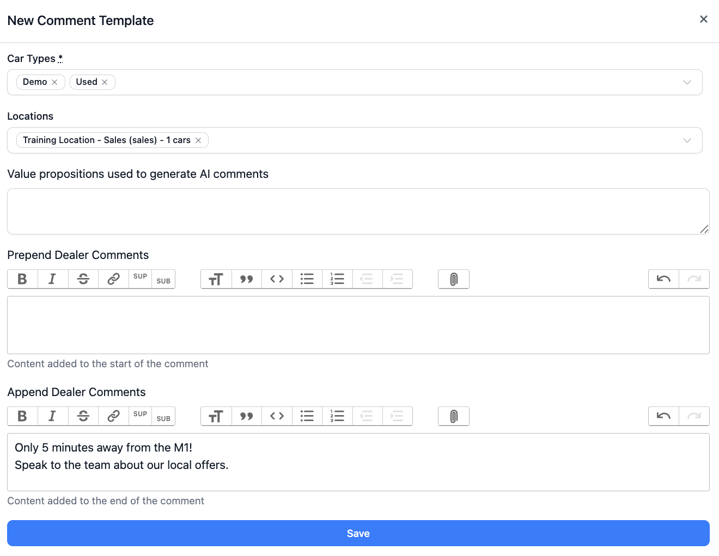Remove Training Location - Sales tag

click(198, 140)
